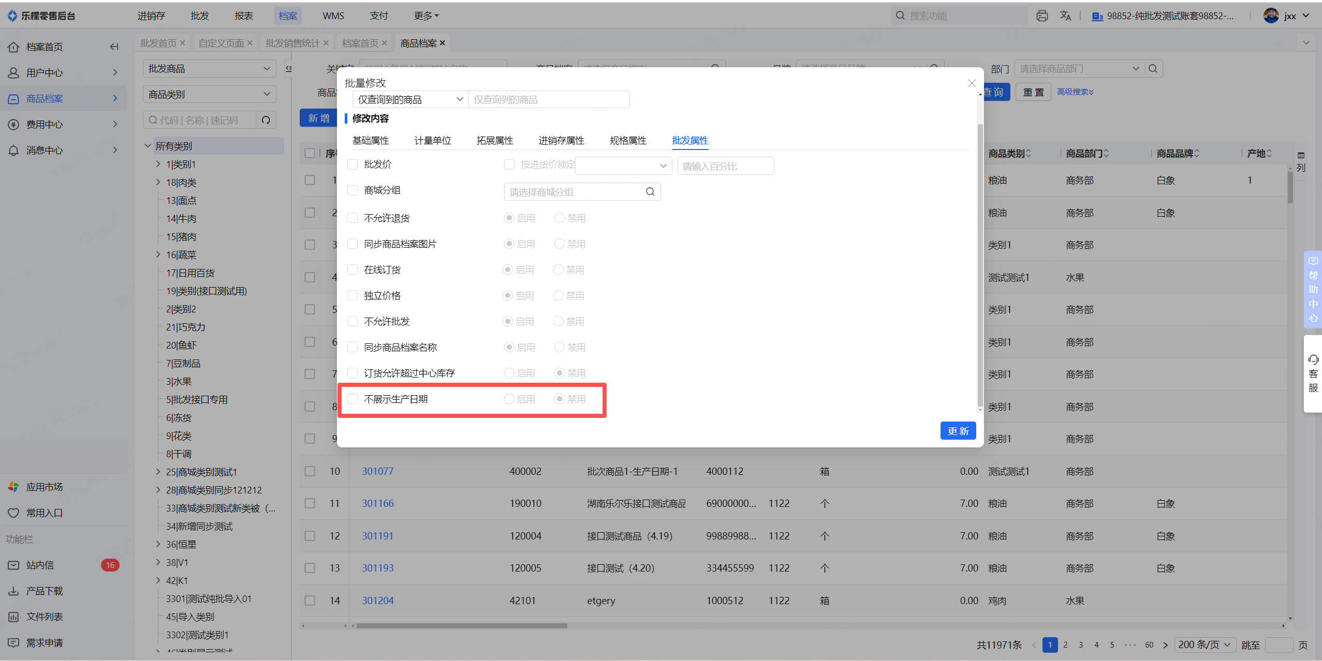1322x661 pixels.
Task: Open the 仅查询到的商品 dropdown
Action: point(410,99)
